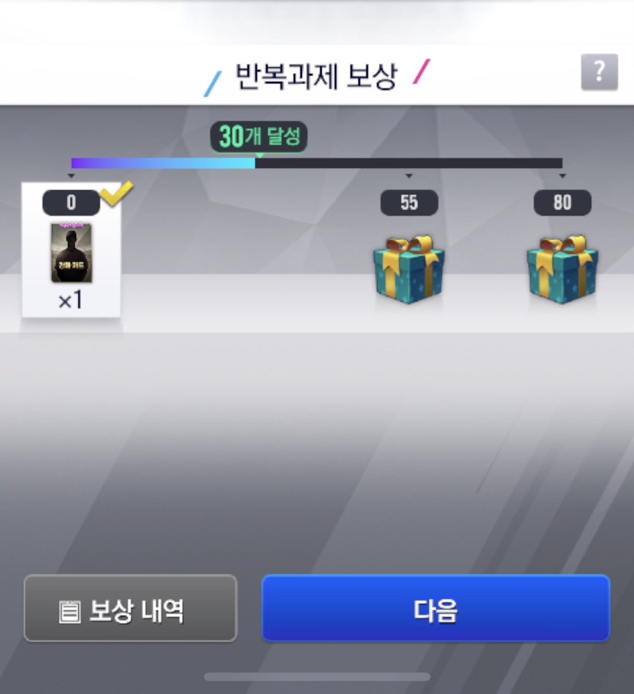Tap the milestone label 80
The width and height of the screenshot is (634, 694).
562,202
